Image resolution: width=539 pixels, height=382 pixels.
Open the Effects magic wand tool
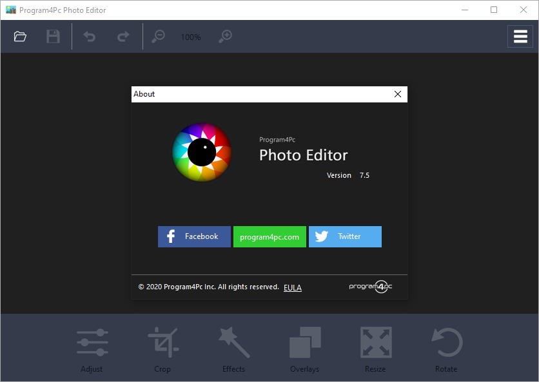(x=234, y=350)
